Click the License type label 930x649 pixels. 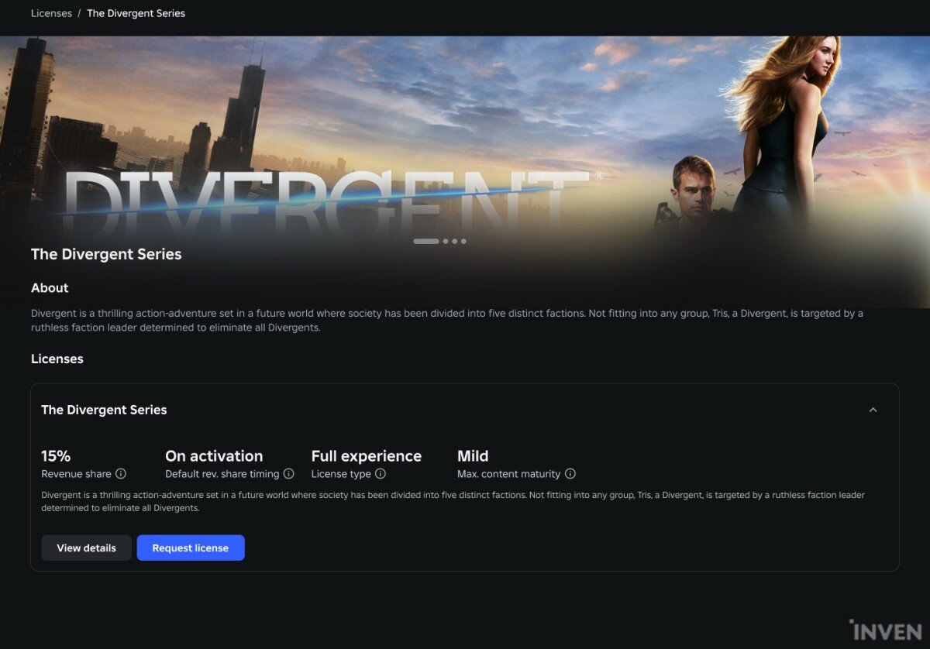tap(341, 474)
